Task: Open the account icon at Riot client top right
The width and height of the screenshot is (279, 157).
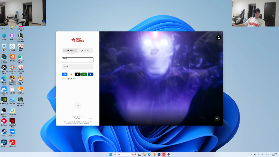Action: point(219,37)
